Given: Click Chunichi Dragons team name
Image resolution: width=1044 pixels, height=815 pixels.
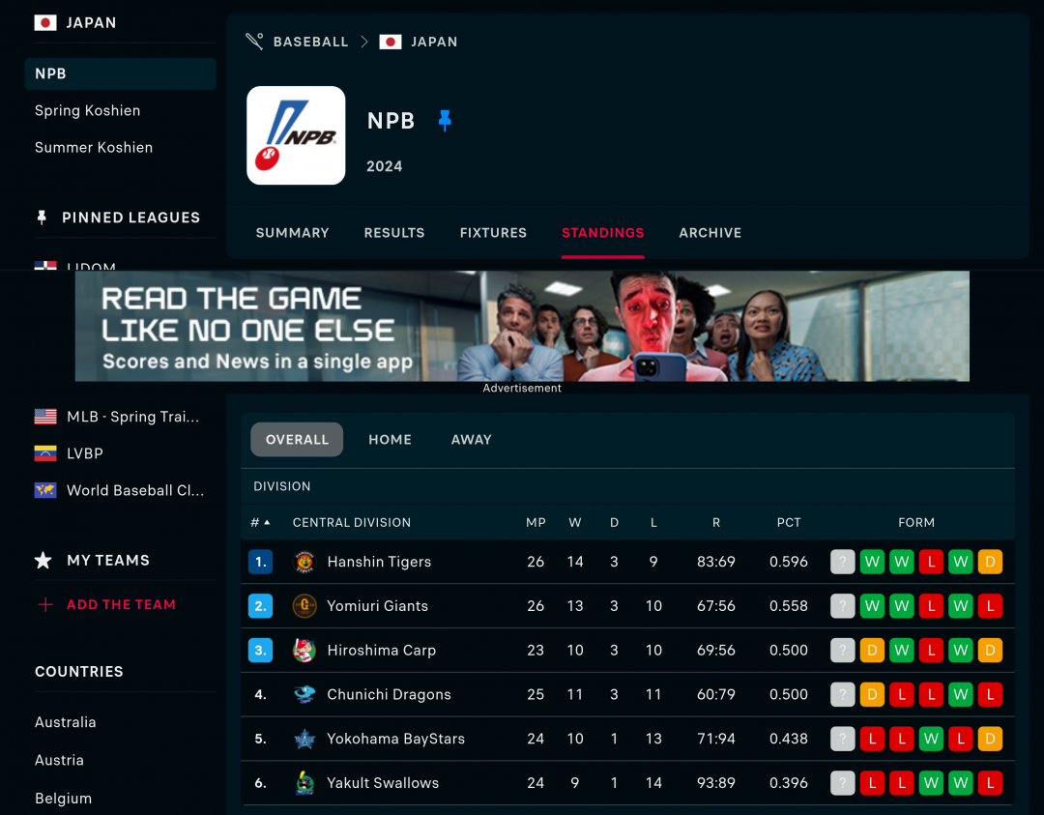Looking at the screenshot, I should pyautogui.click(x=389, y=694).
